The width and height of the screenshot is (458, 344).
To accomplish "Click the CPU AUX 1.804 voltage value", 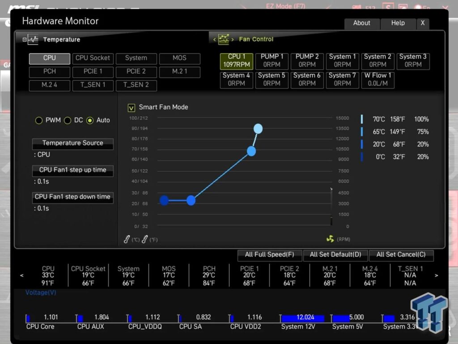I will click(102, 318).
